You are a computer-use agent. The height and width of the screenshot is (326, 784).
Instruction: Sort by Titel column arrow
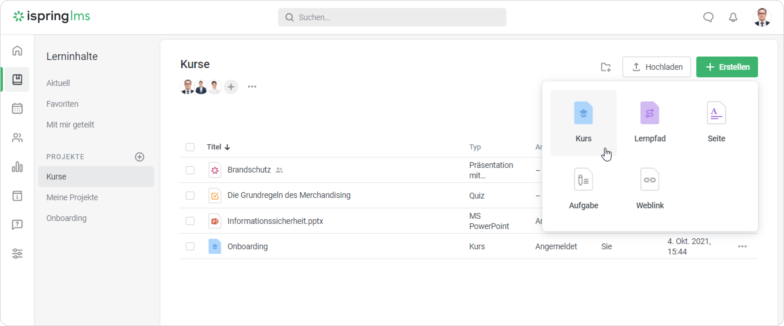tap(227, 147)
